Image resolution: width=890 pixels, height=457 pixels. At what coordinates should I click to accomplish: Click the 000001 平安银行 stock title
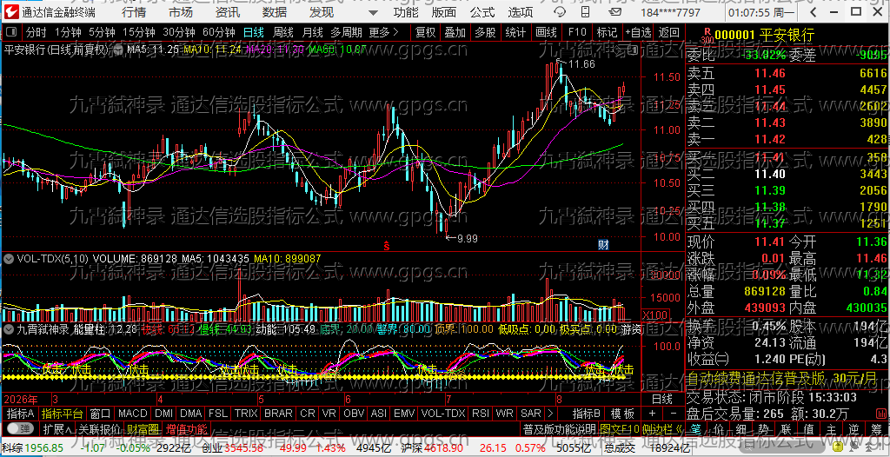point(764,36)
